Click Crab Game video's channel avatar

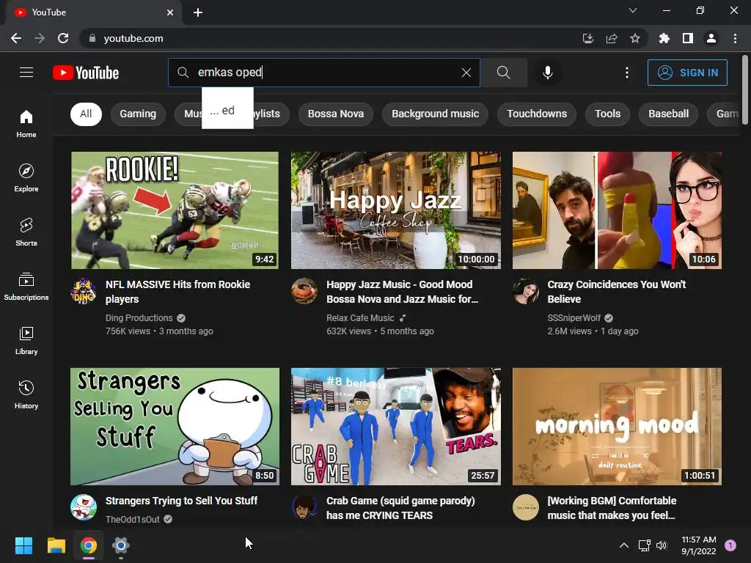pos(304,507)
